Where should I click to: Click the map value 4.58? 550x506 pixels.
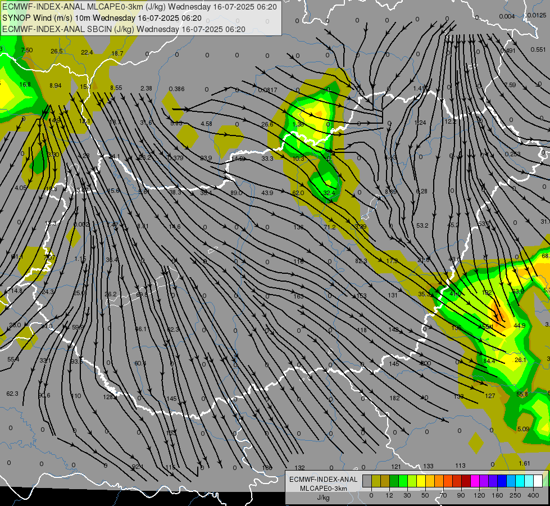point(207,124)
